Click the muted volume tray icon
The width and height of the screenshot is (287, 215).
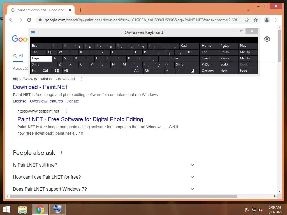261,210
